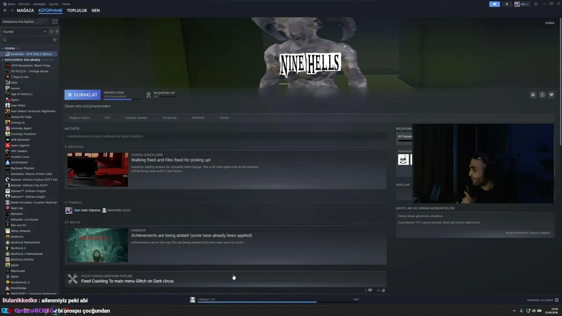Open comments on the update post
Image resolution: width=562 pixels, height=316 pixels.
point(370,290)
